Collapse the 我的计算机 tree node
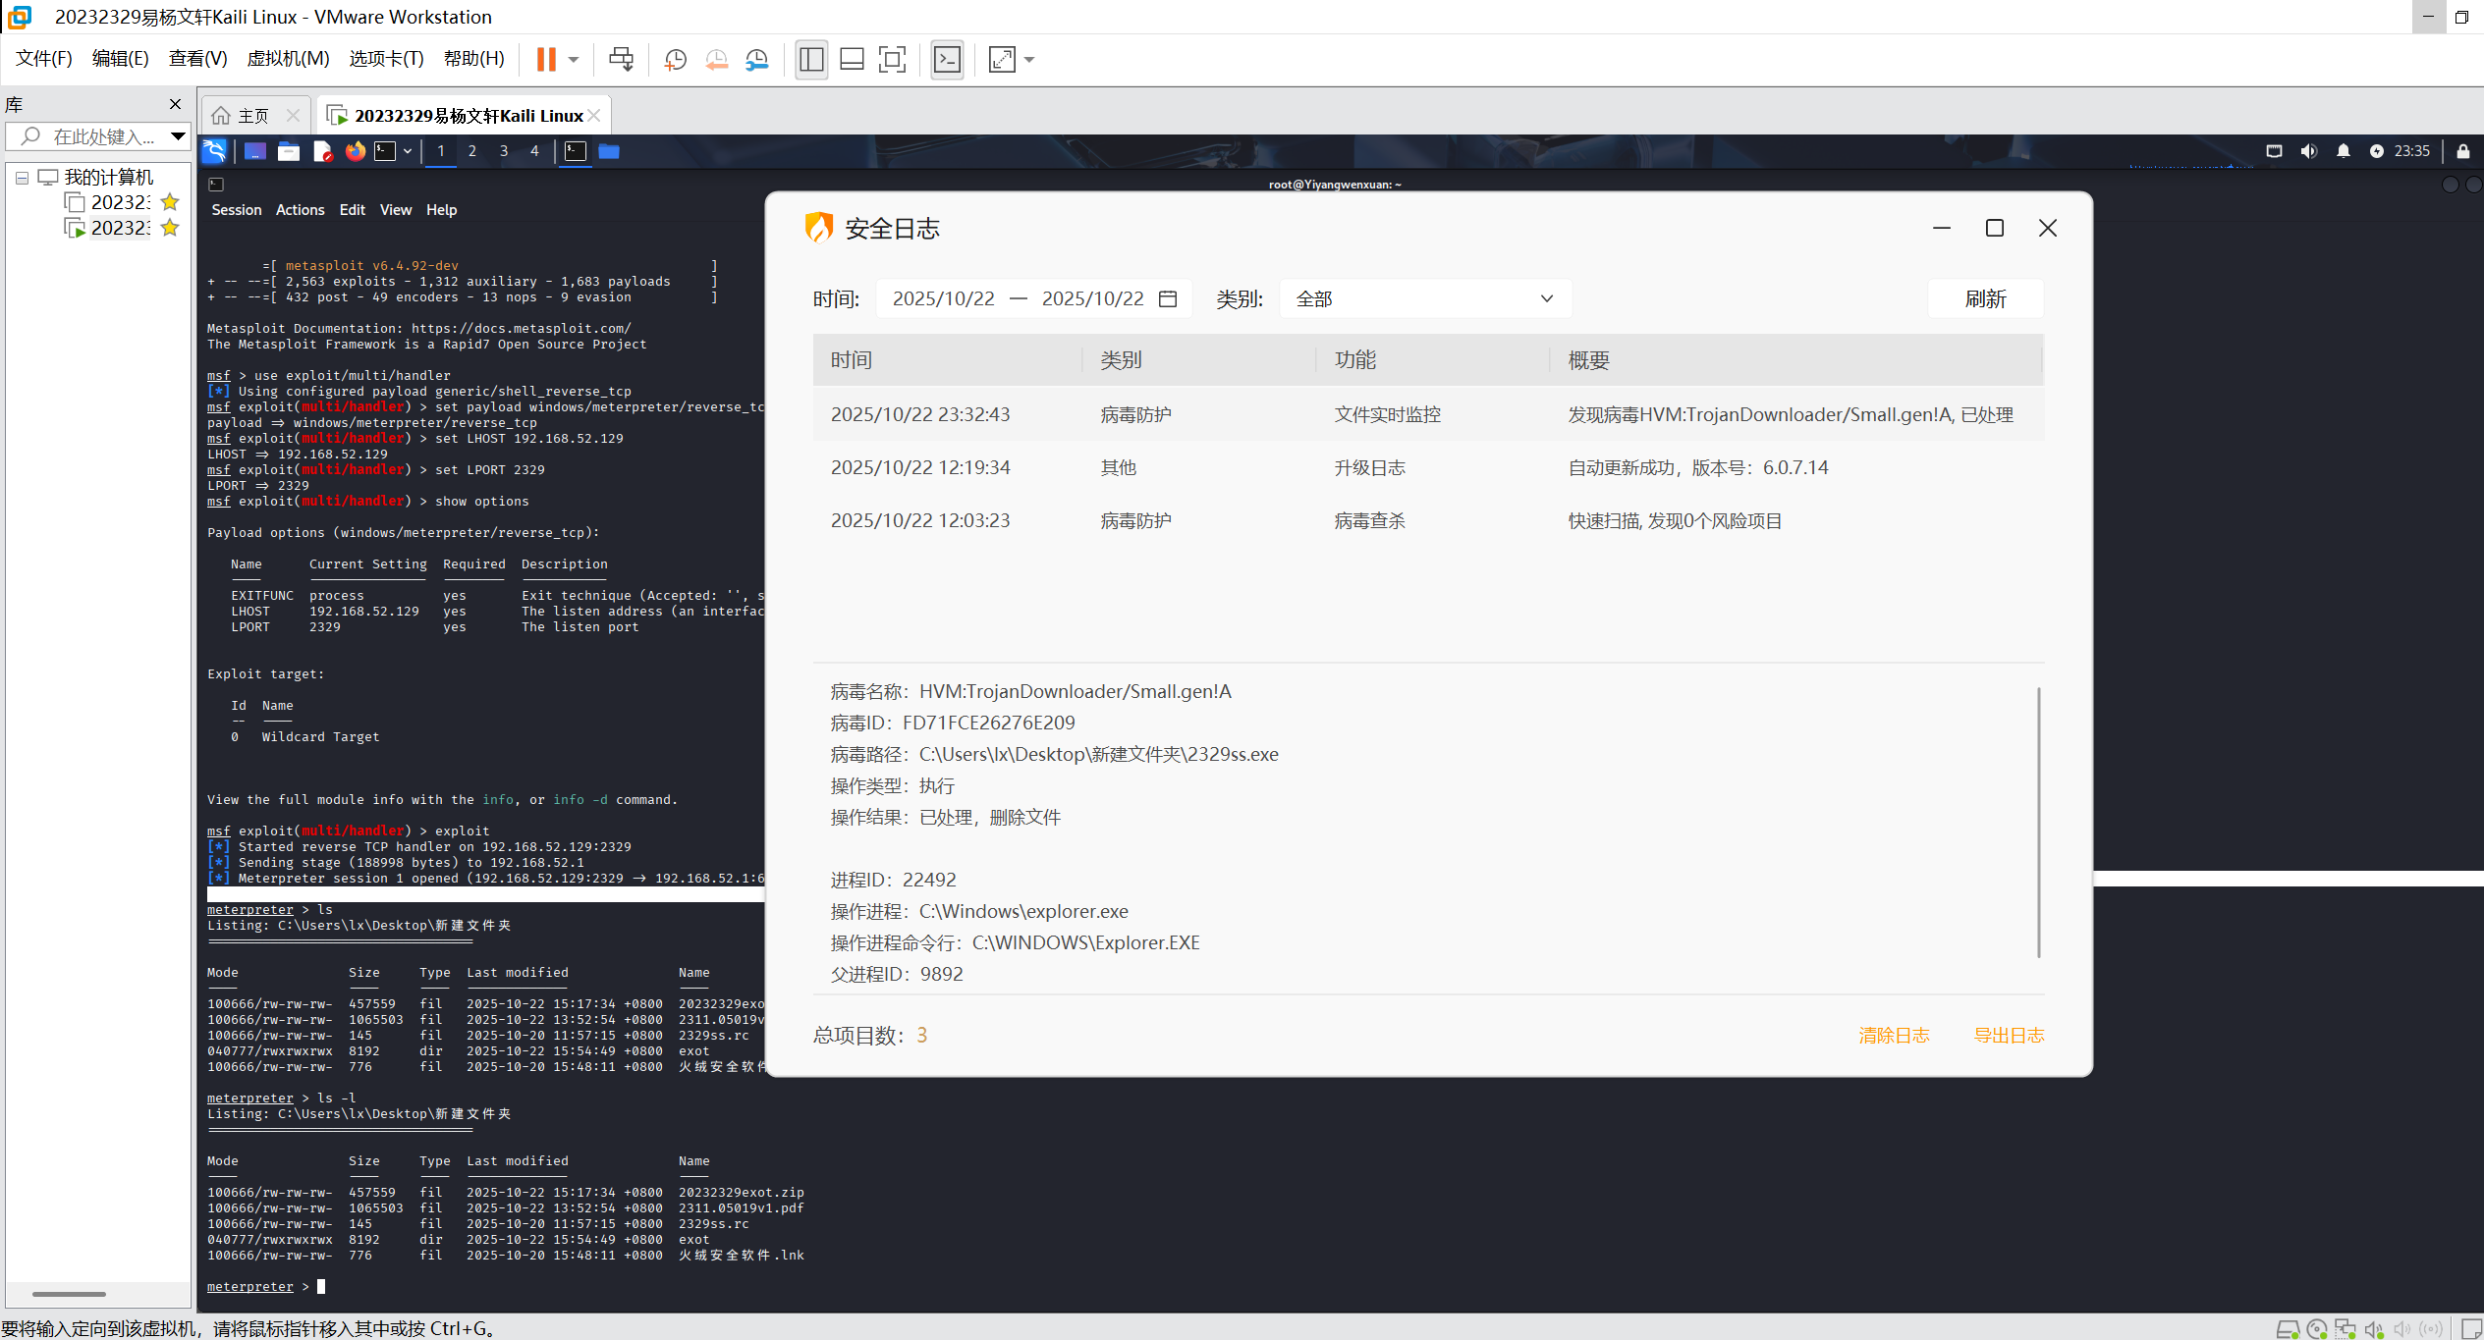 22,178
